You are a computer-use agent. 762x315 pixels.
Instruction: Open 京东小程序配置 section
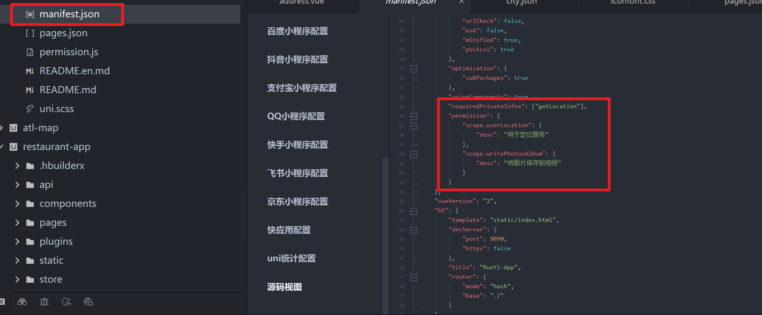click(298, 202)
